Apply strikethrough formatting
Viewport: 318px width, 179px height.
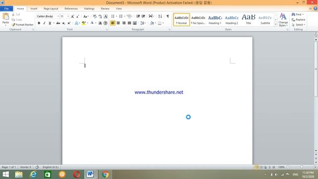point(58,23)
